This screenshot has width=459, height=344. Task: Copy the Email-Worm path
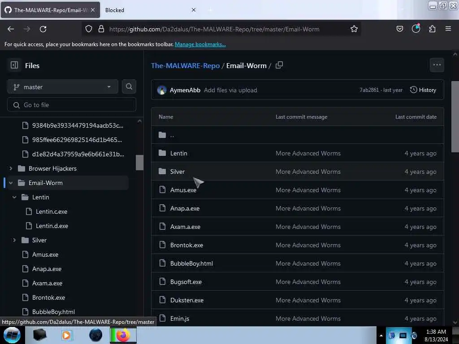[279, 65]
